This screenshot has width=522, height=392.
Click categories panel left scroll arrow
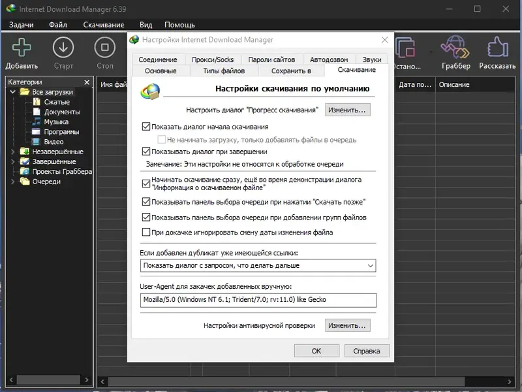tap(11, 380)
